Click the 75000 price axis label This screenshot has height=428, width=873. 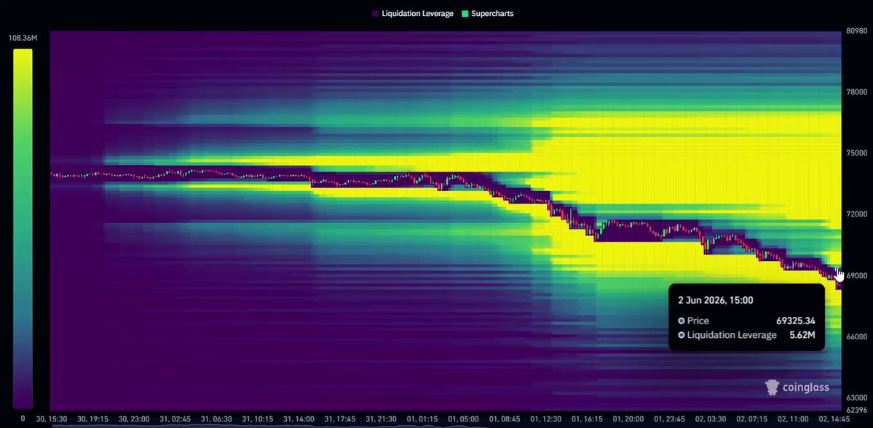point(856,153)
